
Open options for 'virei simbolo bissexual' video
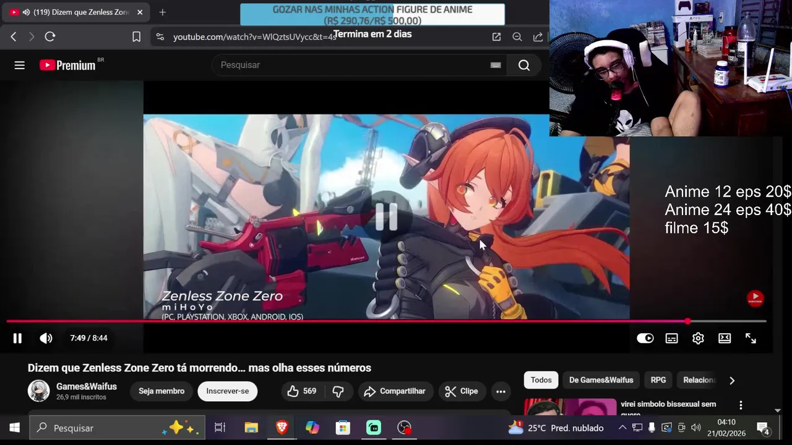tap(741, 405)
